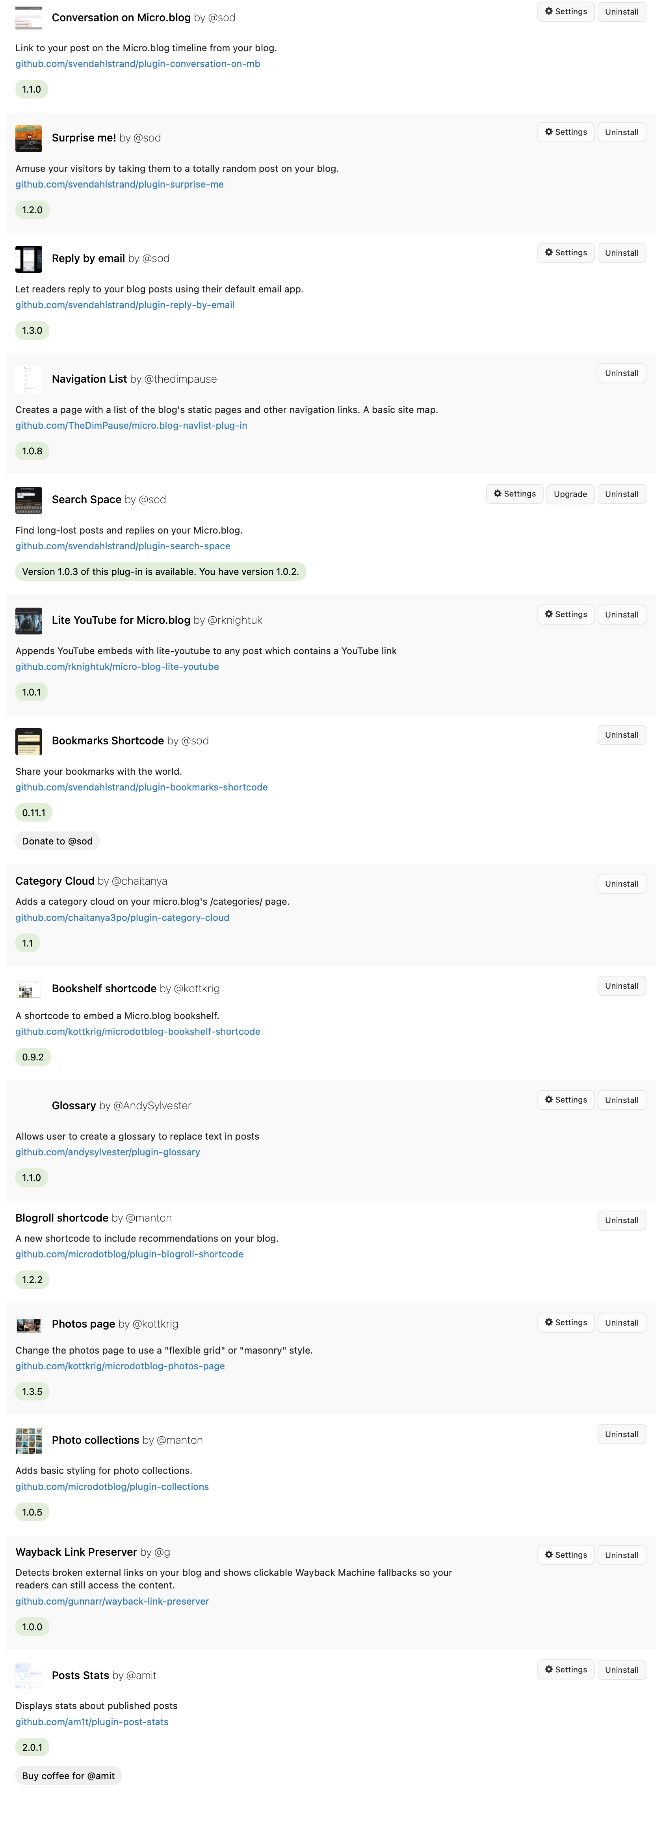Upgrade the Search Space plug-in
The width and height of the screenshot is (665, 1830).
(570, 495)
